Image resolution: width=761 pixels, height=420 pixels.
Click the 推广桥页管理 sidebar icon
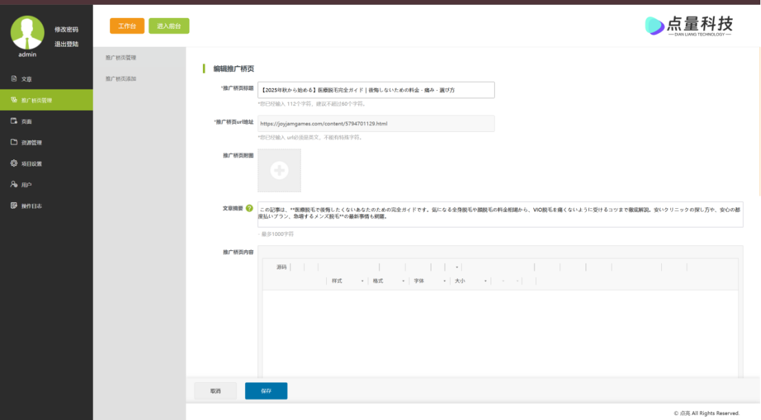[14, 100]
